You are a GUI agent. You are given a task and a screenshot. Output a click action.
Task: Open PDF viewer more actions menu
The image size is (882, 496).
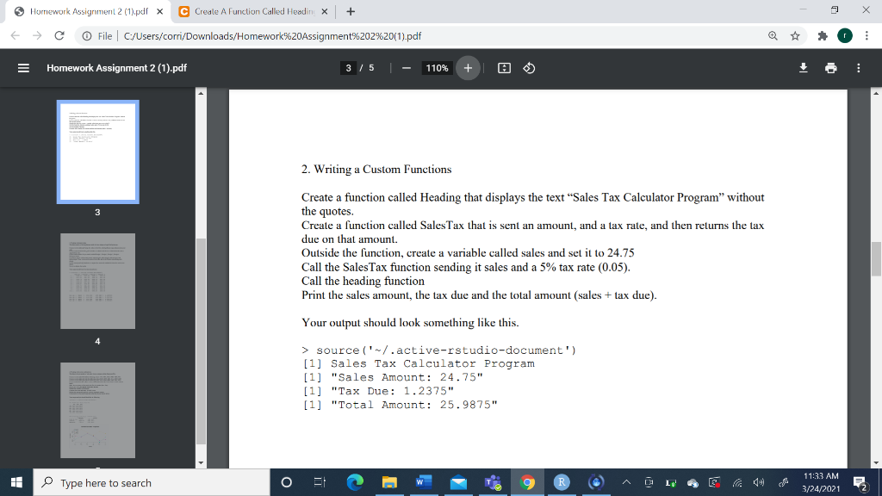click(x=859, y=68)
